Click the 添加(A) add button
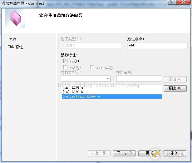This screenshot has height=163, width=192. tap(175, 79)
